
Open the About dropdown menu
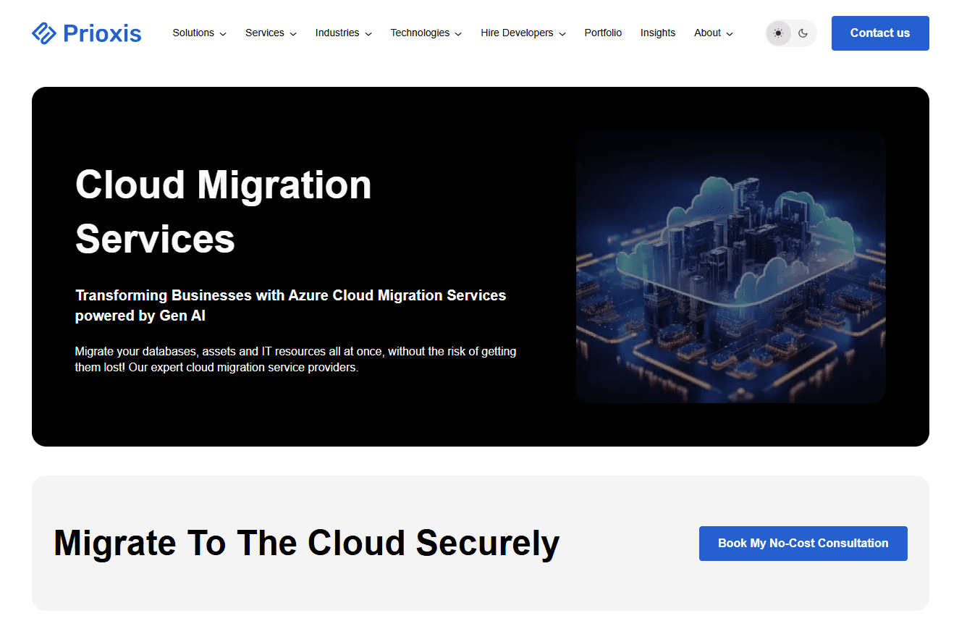pyautogui.click(x=713, y=33)
